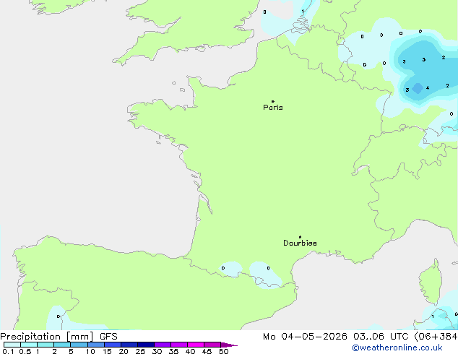The height and width of the screenshot is (354, 458).
Task: Click the Paris city label
Action: [273, 107]
